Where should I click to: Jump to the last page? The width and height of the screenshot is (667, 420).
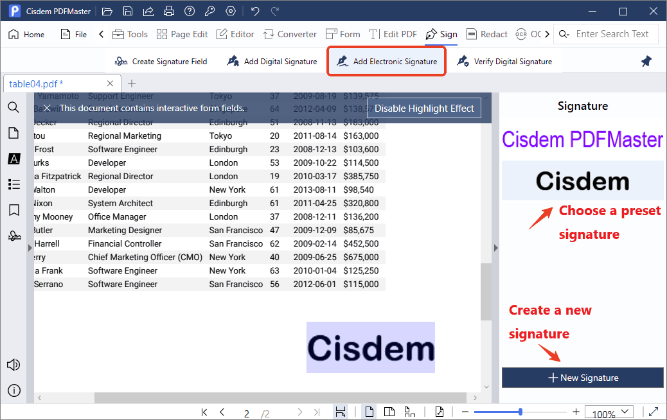click(x=317, y=412)
